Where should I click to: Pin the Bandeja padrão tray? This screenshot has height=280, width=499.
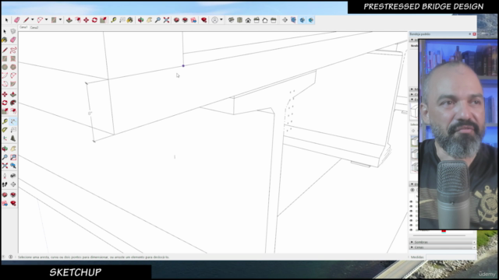point(469,34)
